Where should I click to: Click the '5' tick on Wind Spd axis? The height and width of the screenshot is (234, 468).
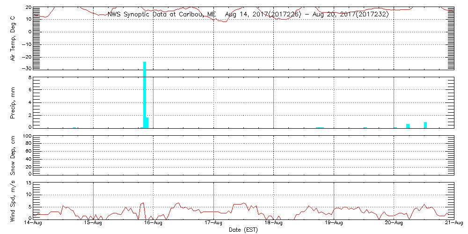[29, 206]
